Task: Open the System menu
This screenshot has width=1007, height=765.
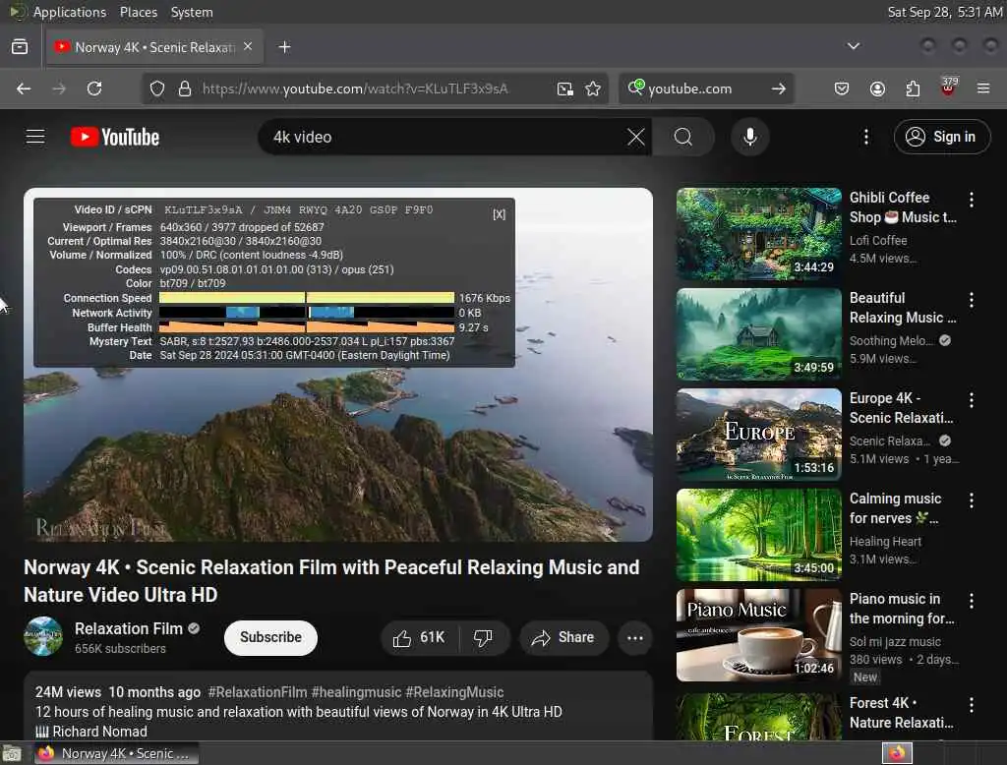Action: [x=192, y=12]
